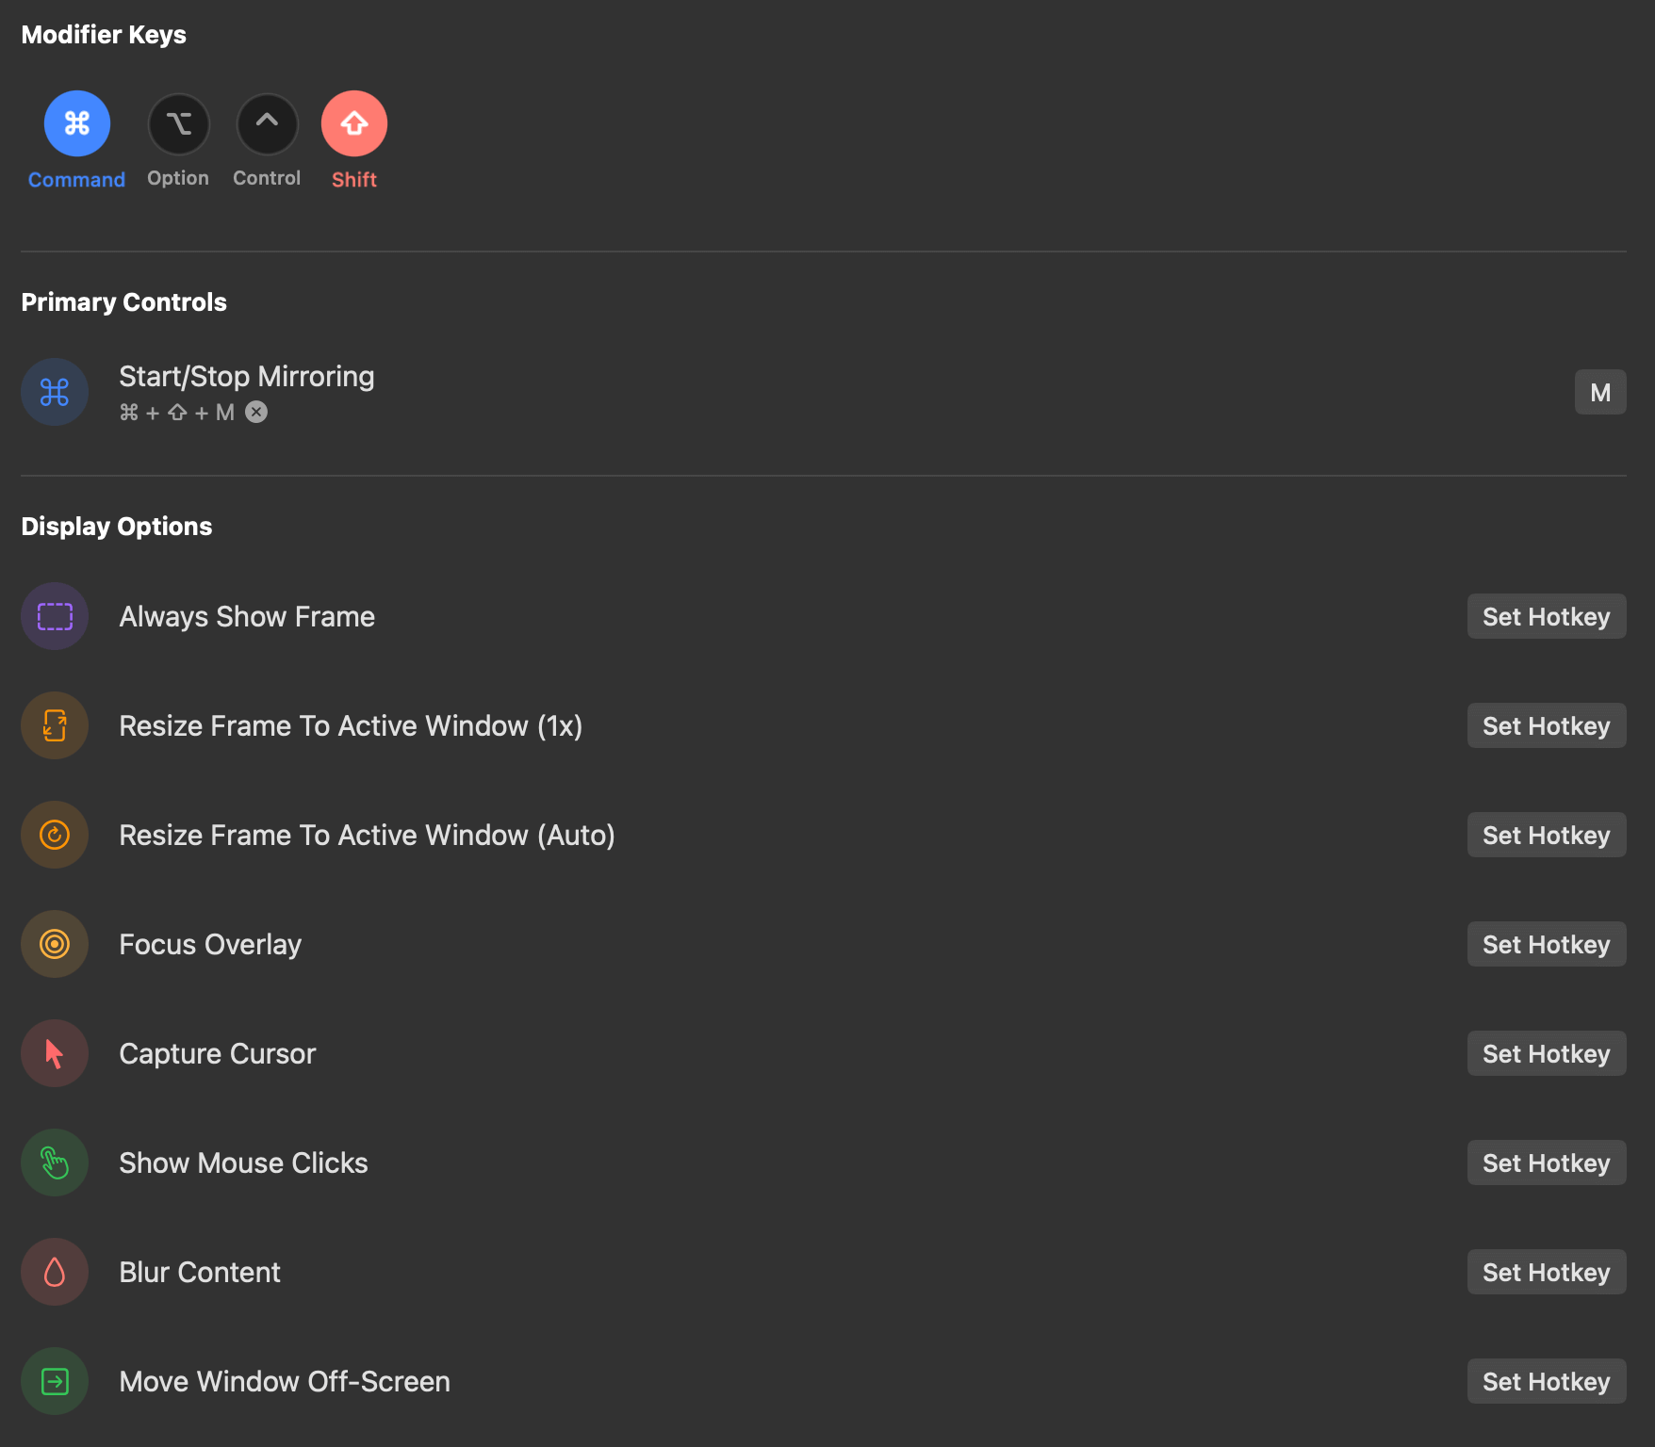Click the Resize Frame (Auto) icon
The width and height of the screenshot is (1655, 1447).
tap(55, 835)
